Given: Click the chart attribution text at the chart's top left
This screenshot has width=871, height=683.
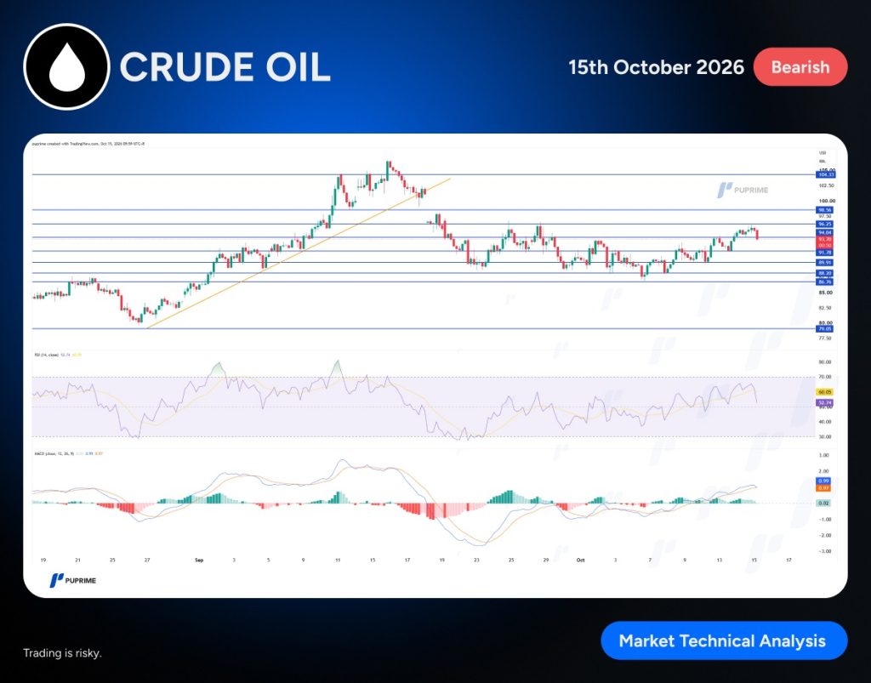Looking at the screenshot, I should [88, 144].
